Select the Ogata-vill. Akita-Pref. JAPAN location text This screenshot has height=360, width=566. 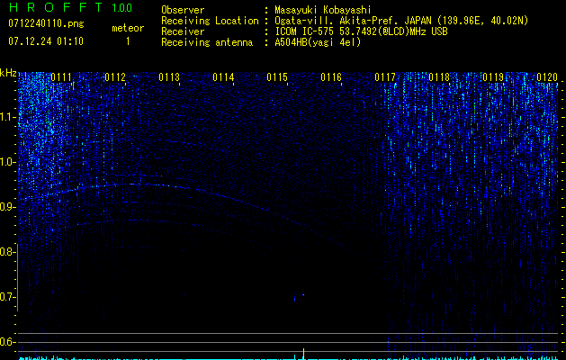[x=401, y=21]
